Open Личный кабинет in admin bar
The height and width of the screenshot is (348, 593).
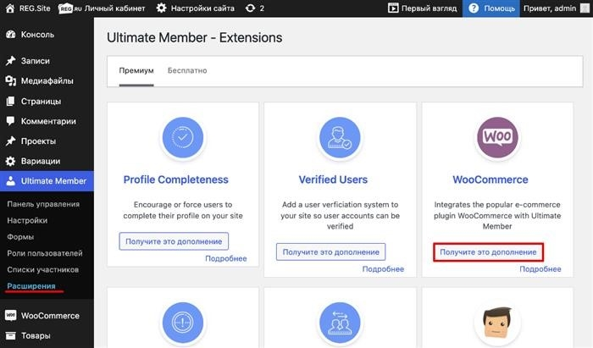(102, 8)
